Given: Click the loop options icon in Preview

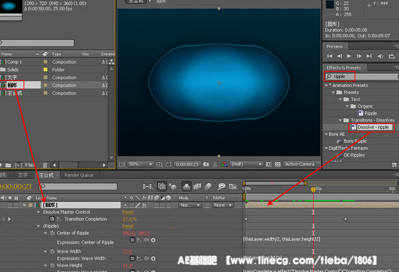Looking at the screenshot, I should pos(391,56).
